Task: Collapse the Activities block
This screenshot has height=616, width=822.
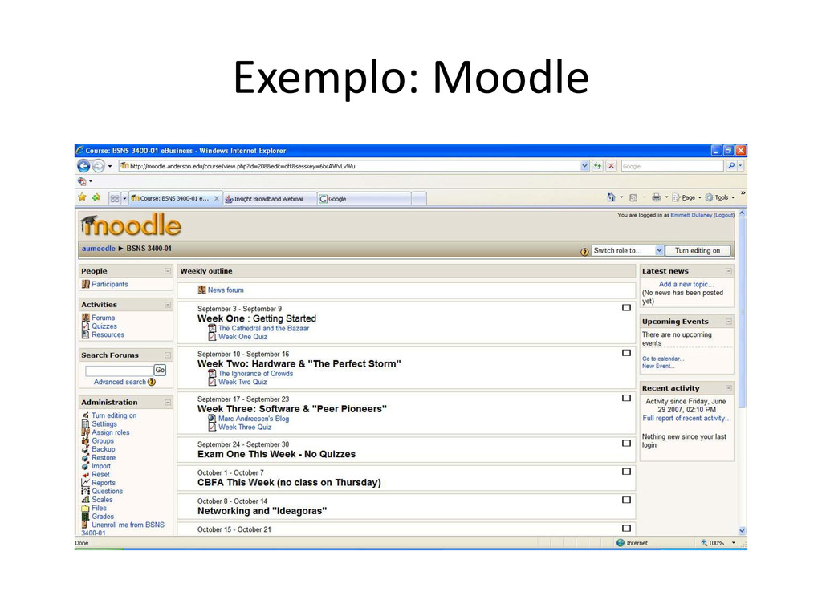Action: pos(168,304)
